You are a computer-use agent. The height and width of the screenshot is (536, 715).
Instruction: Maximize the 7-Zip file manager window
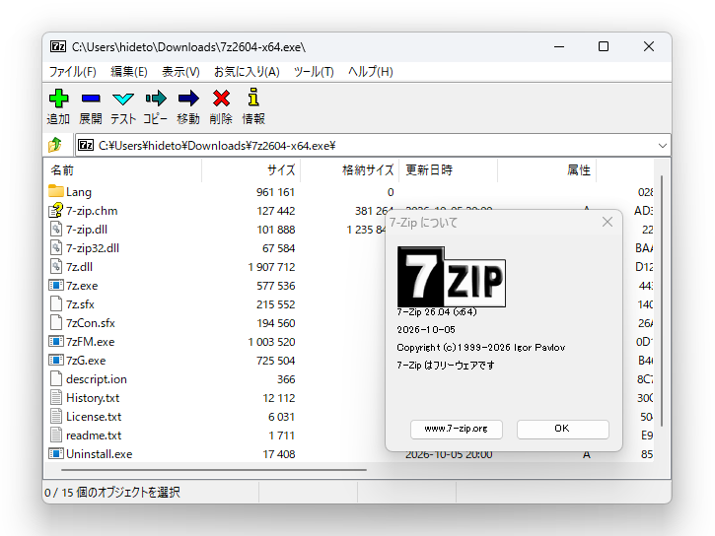(x=604, y=46)
